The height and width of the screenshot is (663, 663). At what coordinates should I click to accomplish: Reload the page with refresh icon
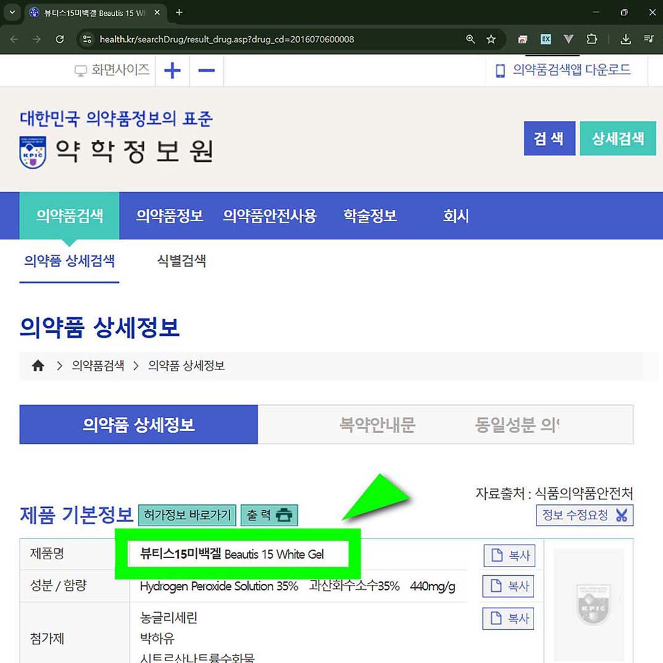60,39
